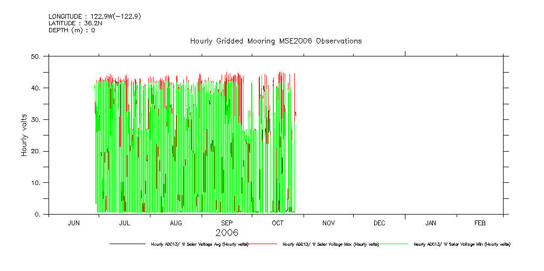Select the JAN month label
Screen dimensions: 544x271
click(x=431, y=223)
